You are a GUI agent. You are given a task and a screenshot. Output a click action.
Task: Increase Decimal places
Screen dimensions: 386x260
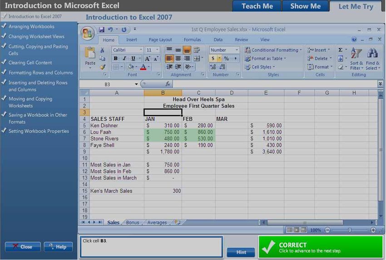(x=213, y=67)
